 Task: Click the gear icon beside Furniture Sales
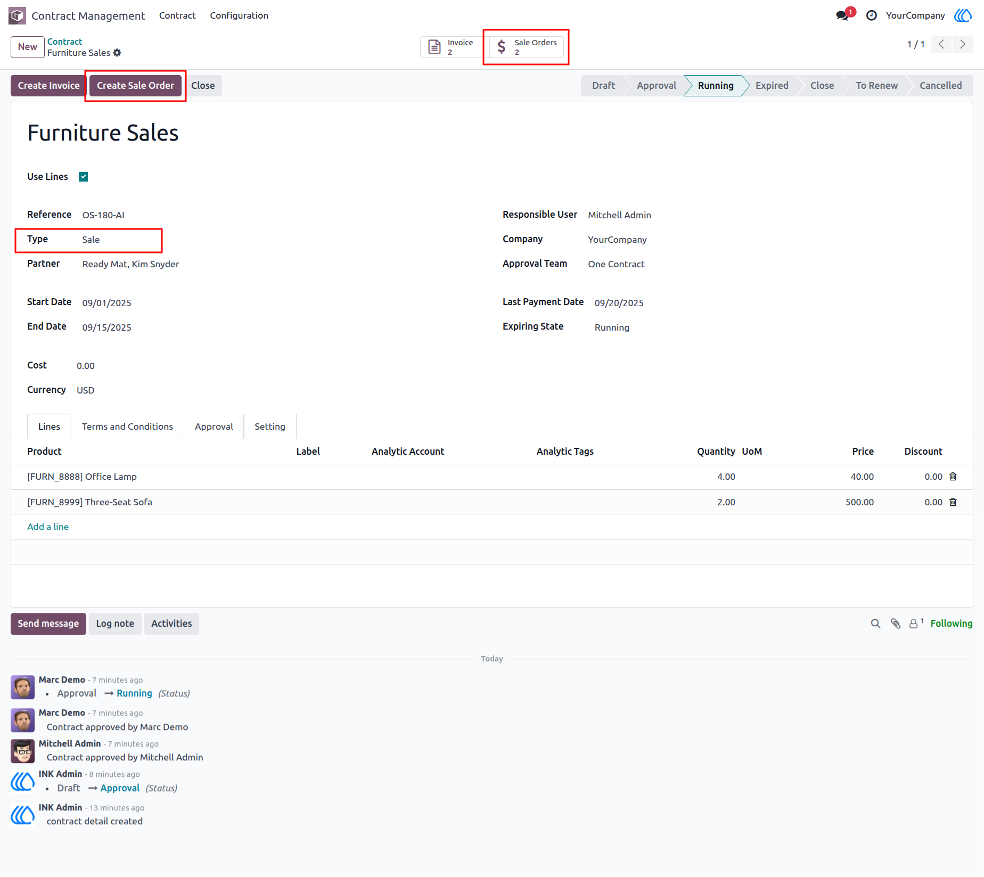tap(117, 53)
